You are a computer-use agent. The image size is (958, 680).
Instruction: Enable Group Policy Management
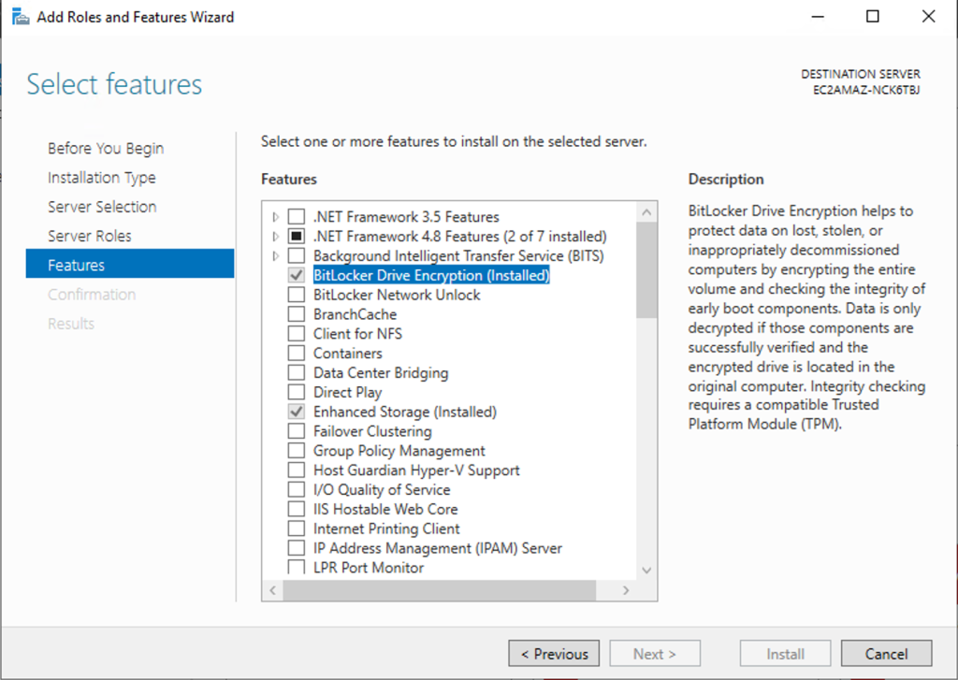296,451
